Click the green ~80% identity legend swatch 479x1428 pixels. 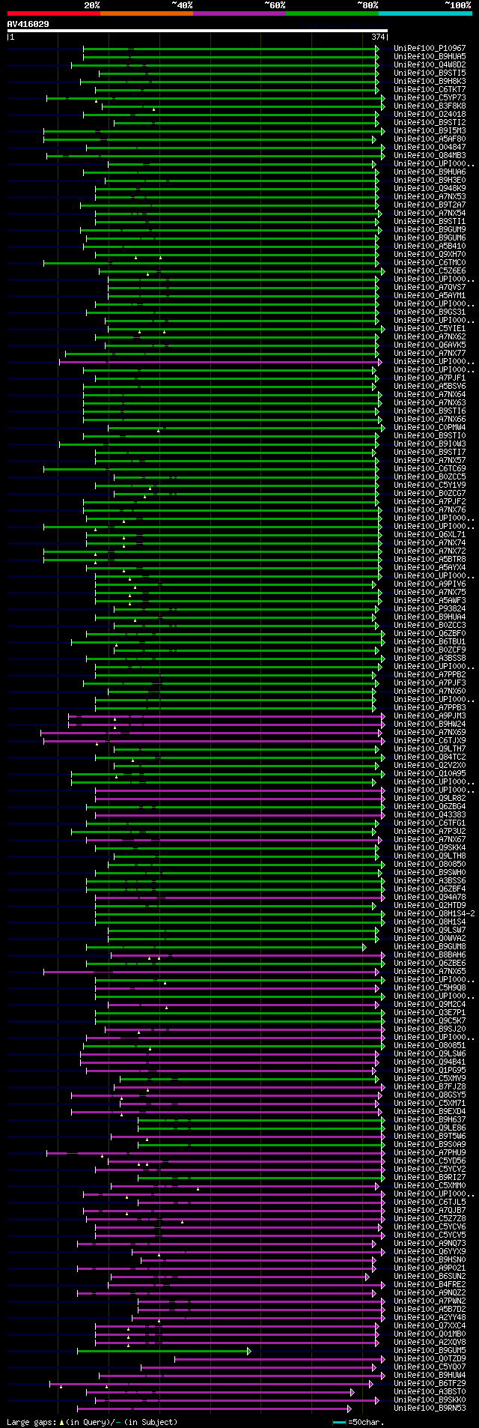tap(332, 13)
